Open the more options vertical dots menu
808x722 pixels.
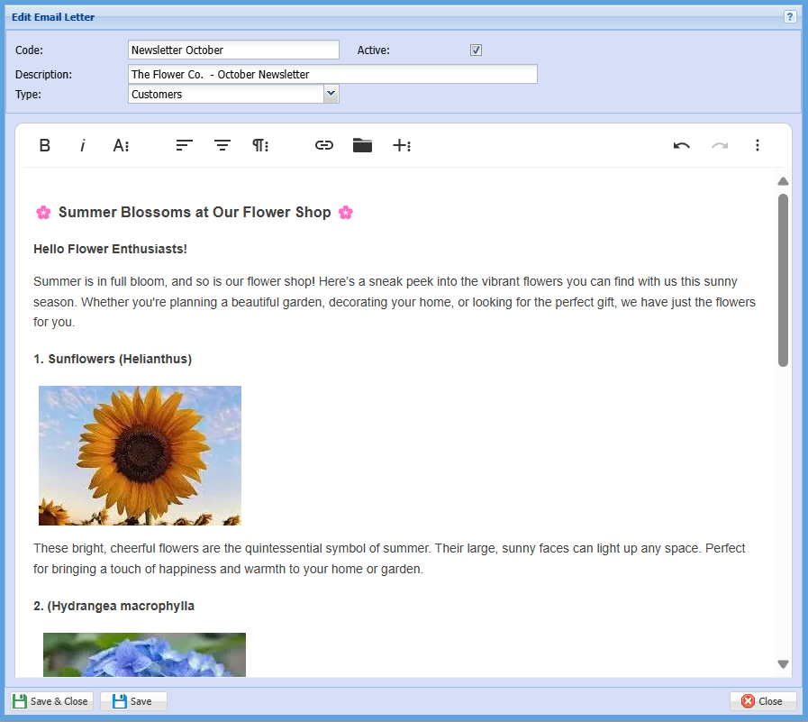[758, 145]
